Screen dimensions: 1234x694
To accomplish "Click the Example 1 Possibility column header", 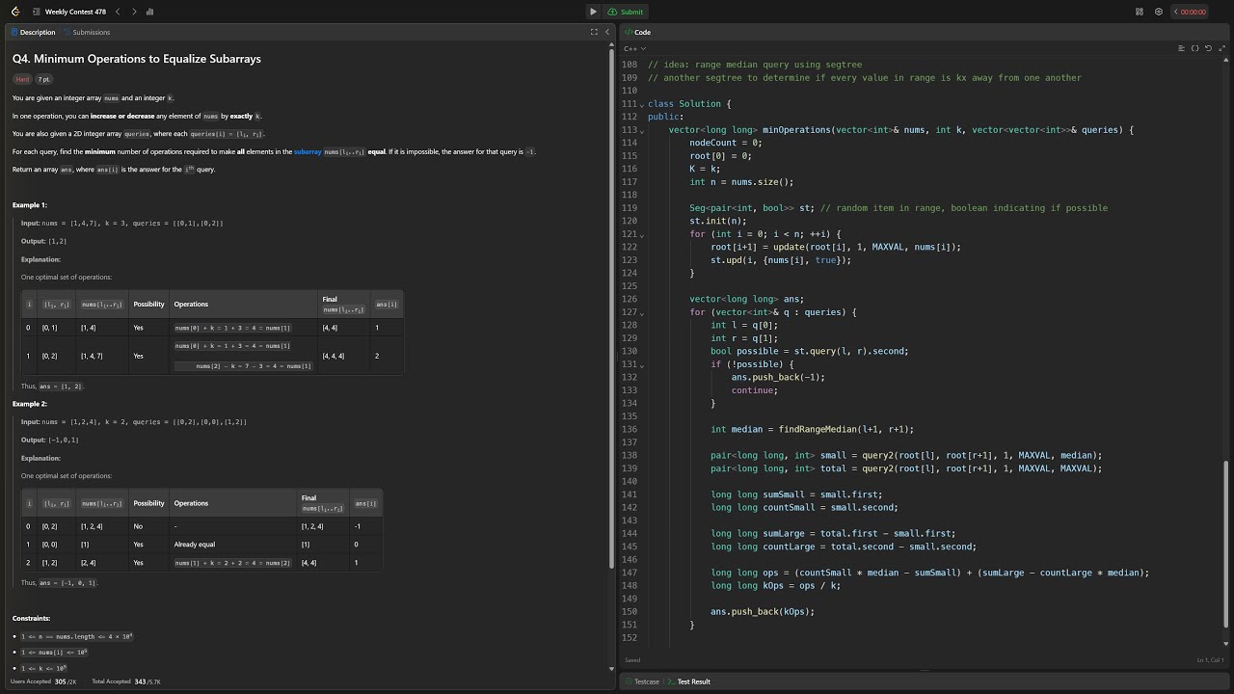I will click(148, 304).
